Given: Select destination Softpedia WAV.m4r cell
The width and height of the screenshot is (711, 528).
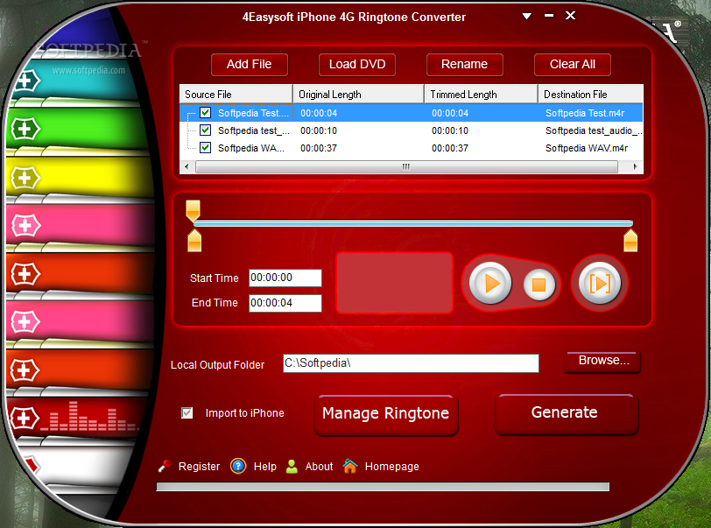Looking at the screenshot, I should pos(587,148).
